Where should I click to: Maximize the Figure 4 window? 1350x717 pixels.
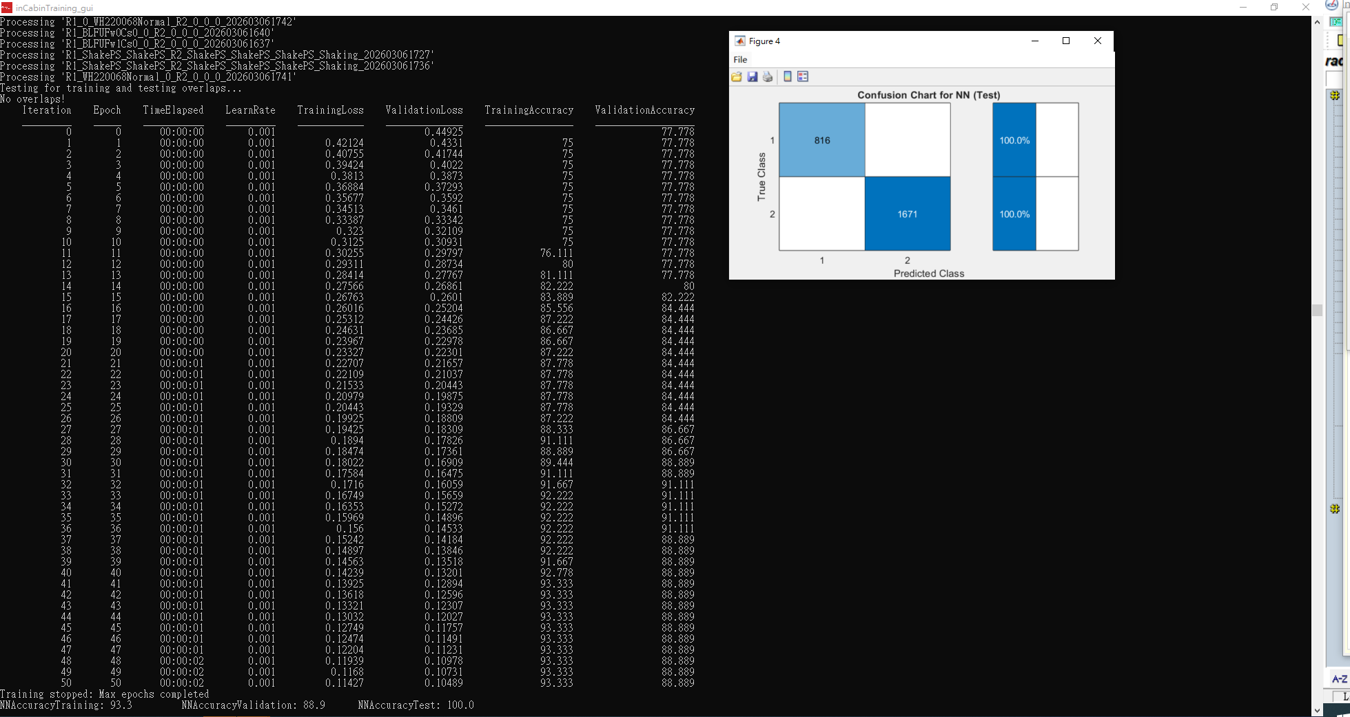[x=1066, y=41]
